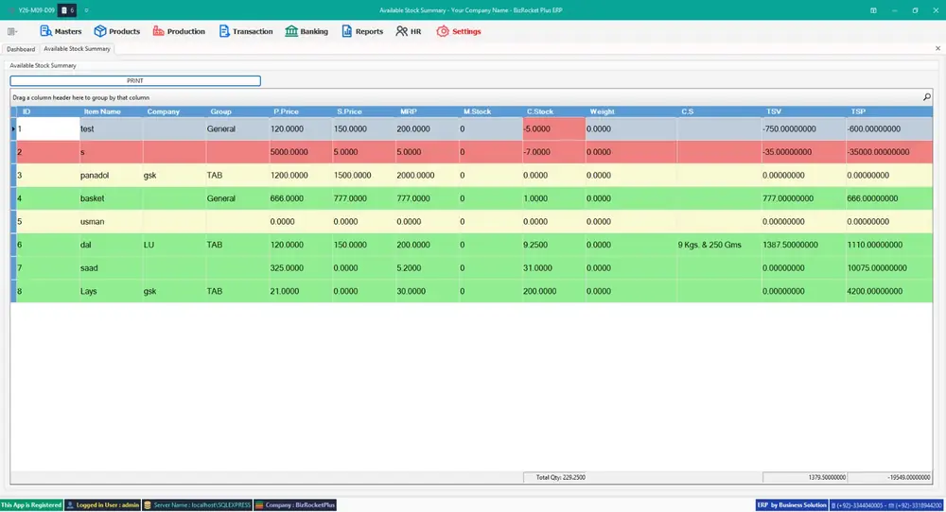
Task: Close the active tab with the X at far right of the tab row
Action: [937, 48]
